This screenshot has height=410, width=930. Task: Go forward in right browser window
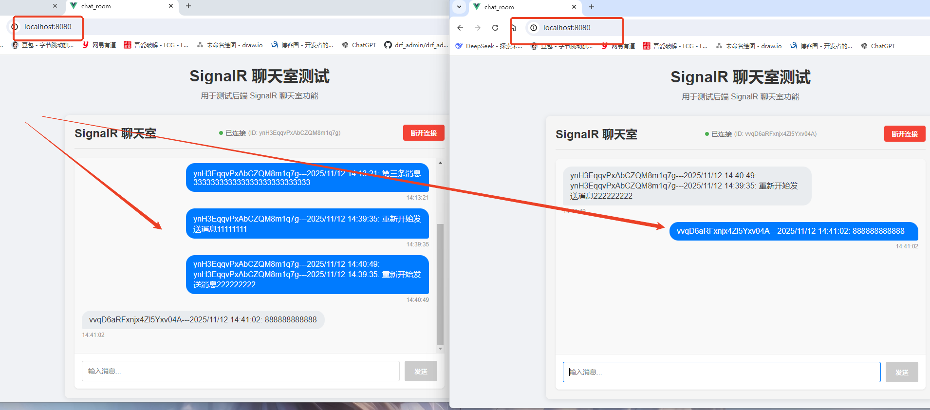(478, 28)
